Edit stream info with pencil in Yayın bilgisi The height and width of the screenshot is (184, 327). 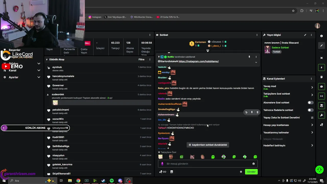coord(305,35)
